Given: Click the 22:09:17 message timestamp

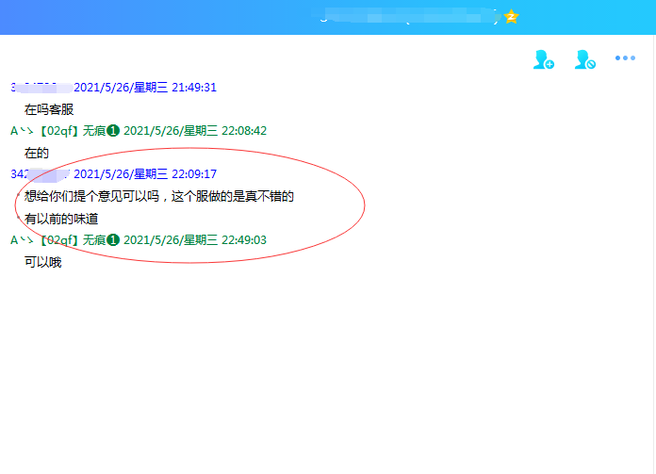Looking at the screenshot, I should pyautogui.click(x=145, y=174).
